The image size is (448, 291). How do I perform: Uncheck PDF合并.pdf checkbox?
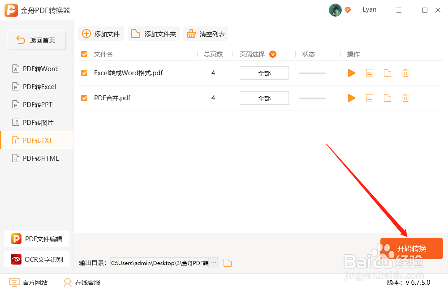pos(84,98)
